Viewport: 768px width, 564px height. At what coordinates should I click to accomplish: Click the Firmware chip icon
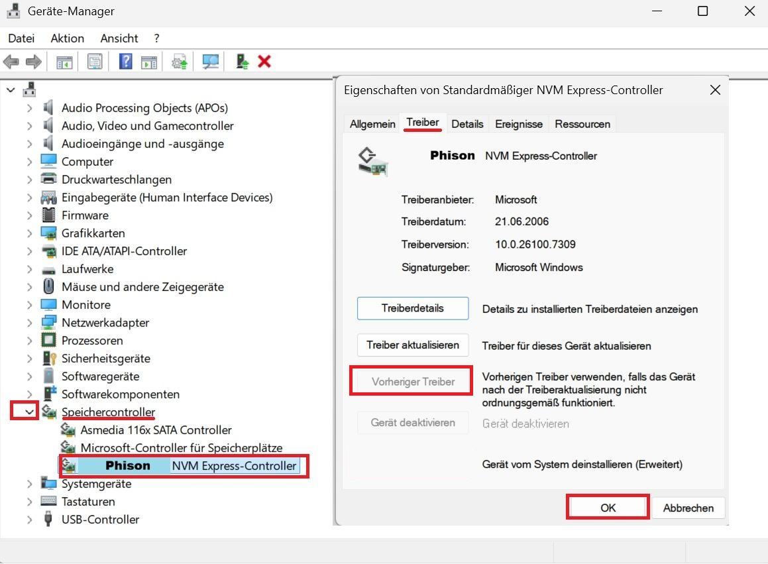[48, 215]
